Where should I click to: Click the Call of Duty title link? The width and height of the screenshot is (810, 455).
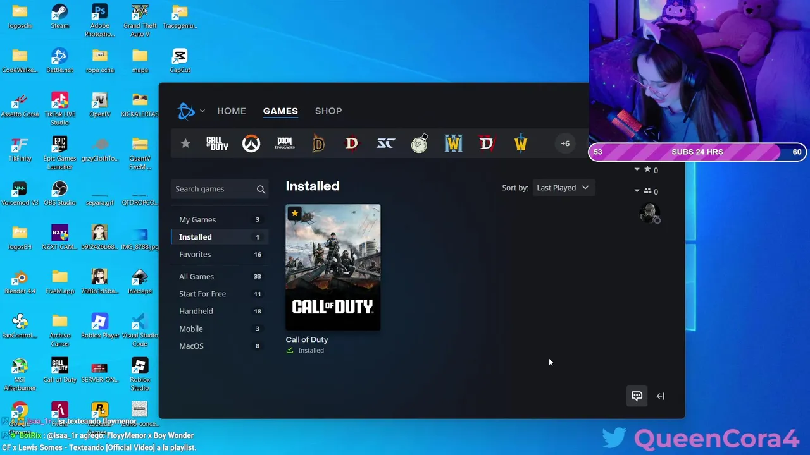click(x=307, y=339)
